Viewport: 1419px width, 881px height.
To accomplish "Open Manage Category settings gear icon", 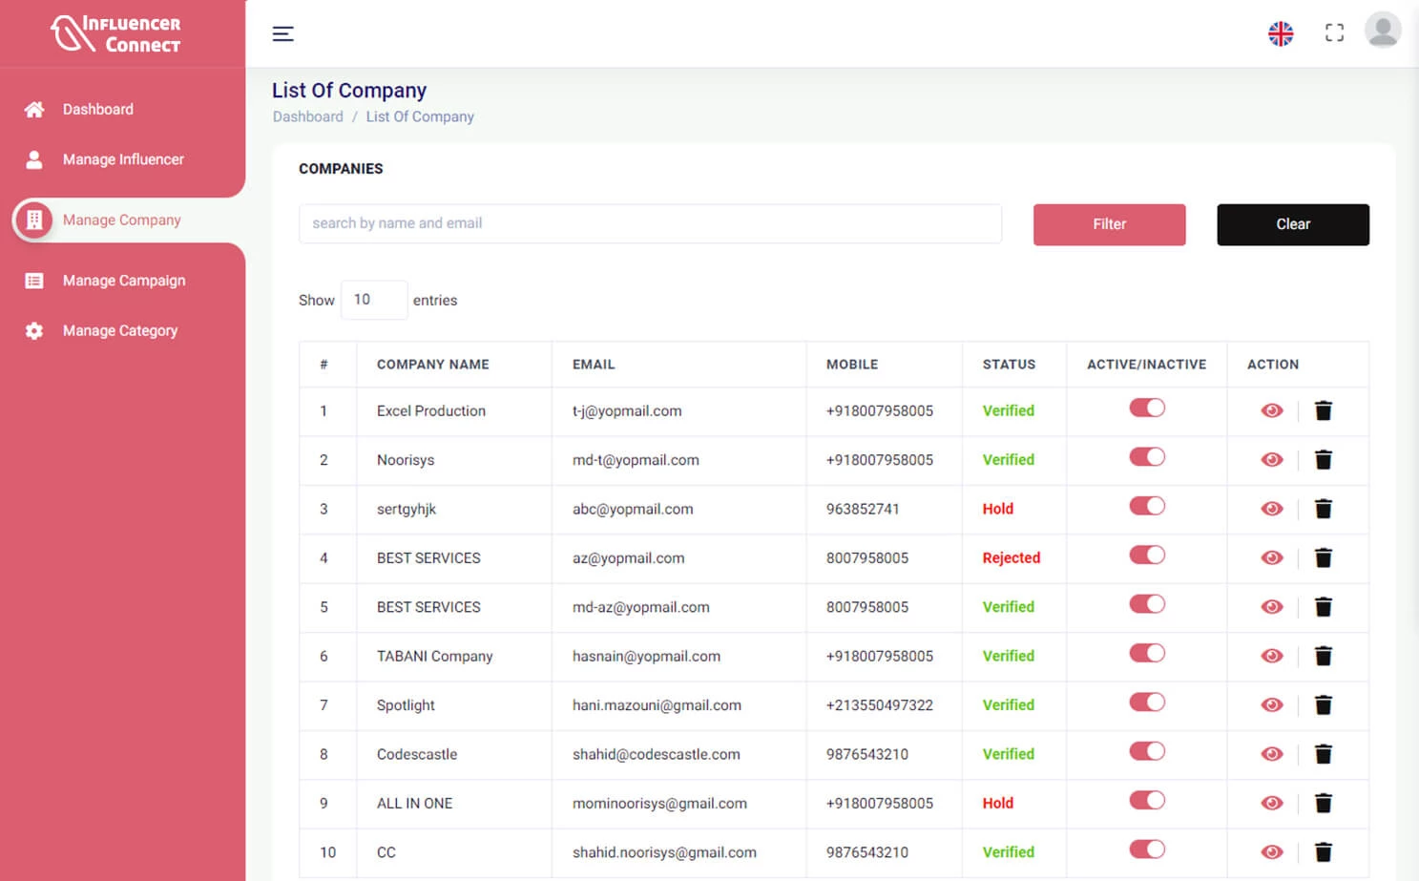I will [x=34, y=330].
